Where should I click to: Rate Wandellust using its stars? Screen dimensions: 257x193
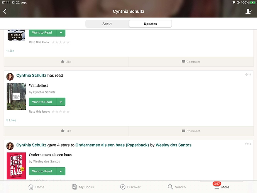[61, 112]
